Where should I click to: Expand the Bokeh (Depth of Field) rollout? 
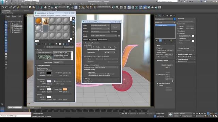186,54
